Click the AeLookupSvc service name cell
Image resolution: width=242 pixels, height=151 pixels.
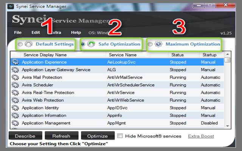pos(121,62)
